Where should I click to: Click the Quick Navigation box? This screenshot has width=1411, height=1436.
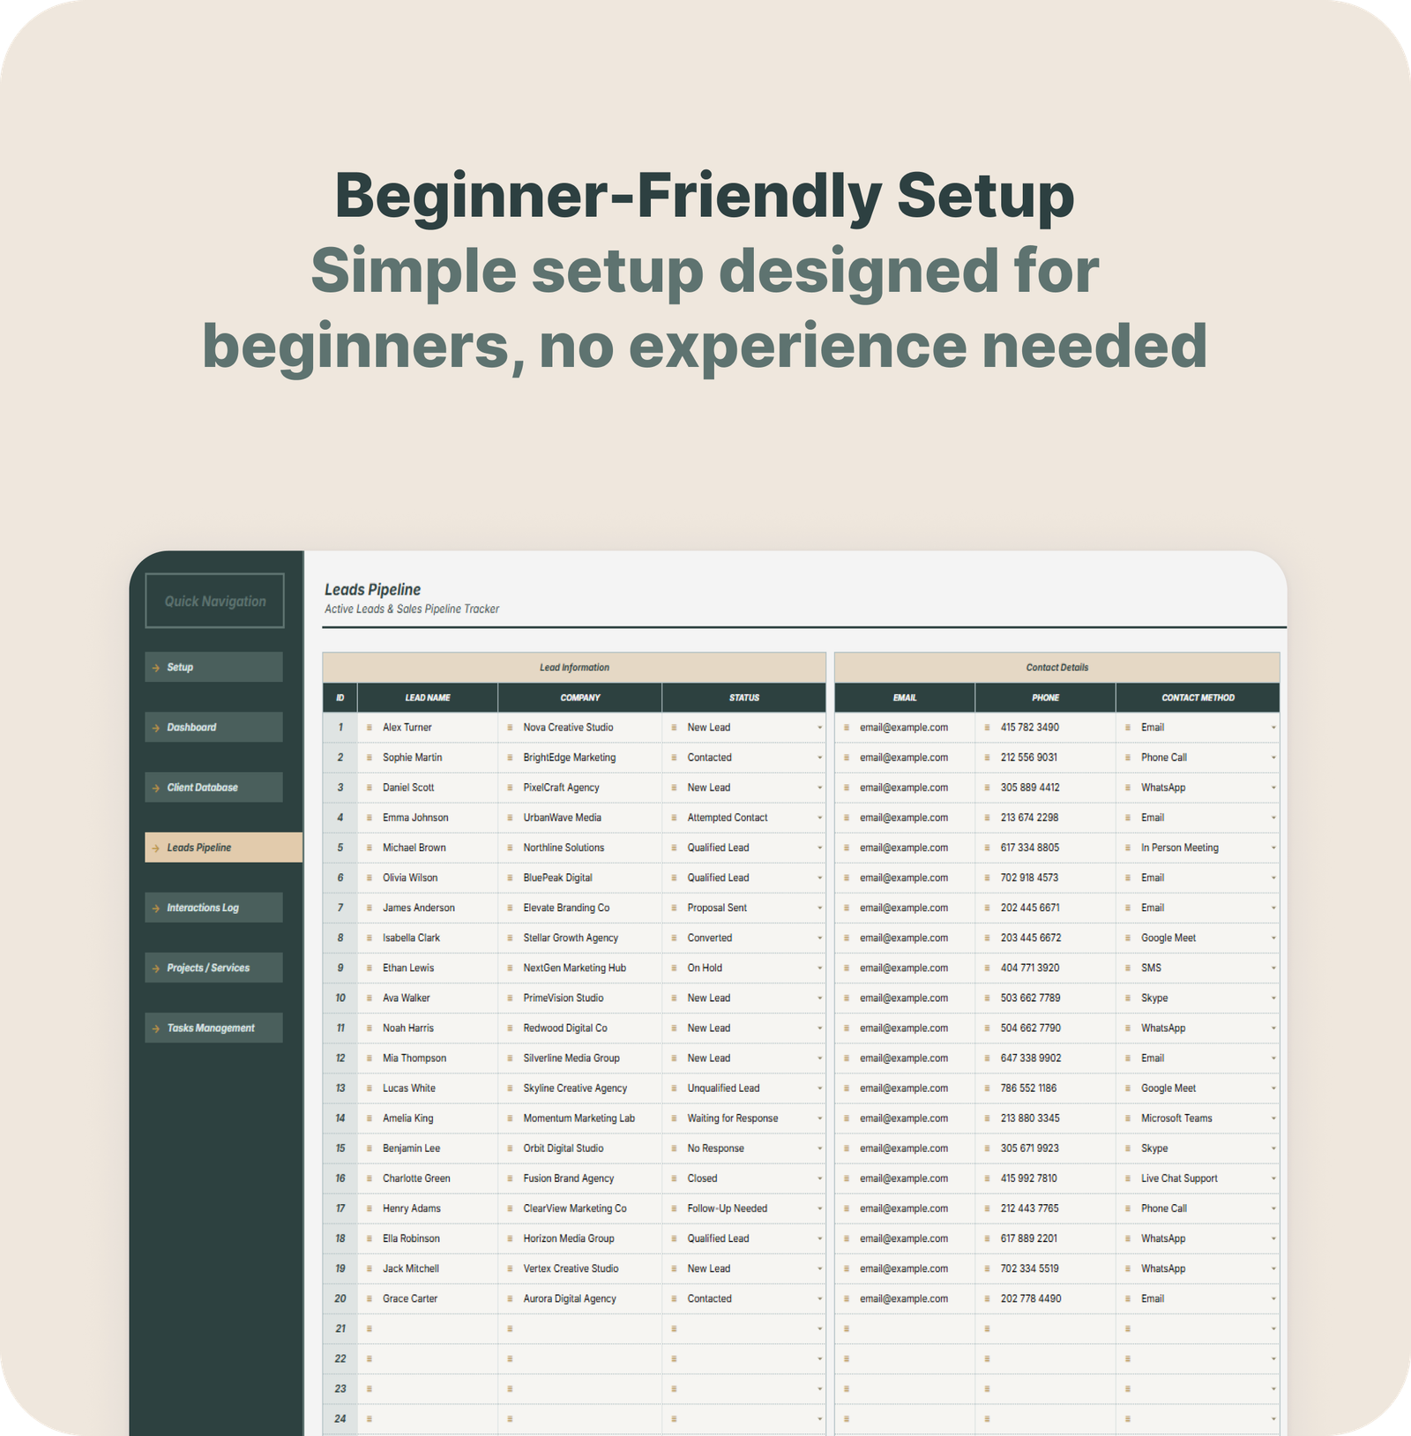(x=214, y=601)
